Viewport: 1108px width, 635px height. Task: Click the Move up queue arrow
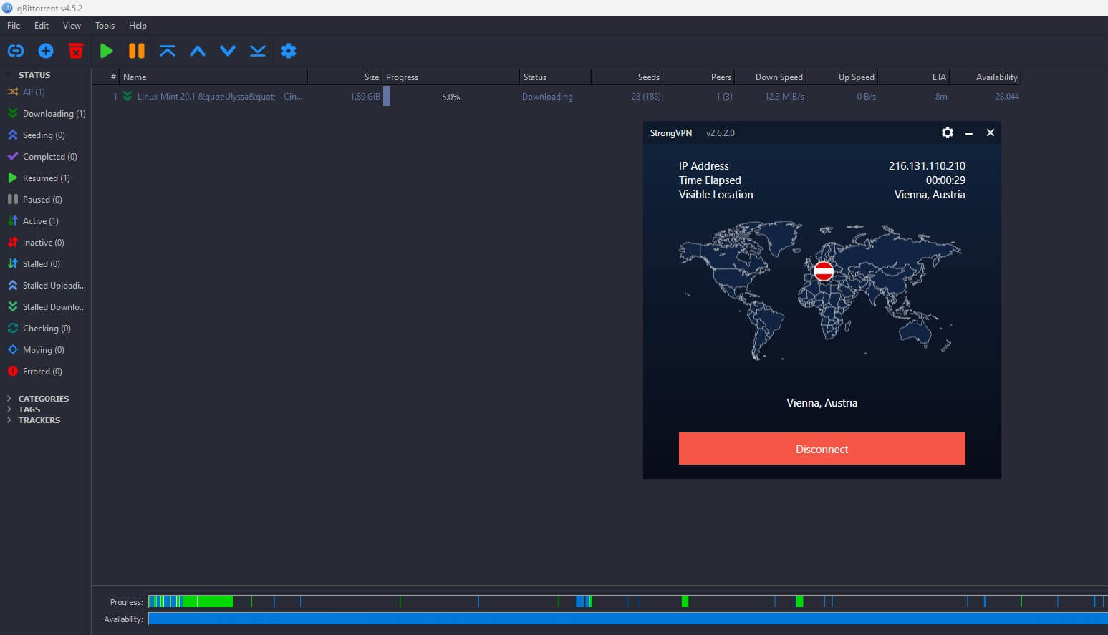click(x=198, y=51)
